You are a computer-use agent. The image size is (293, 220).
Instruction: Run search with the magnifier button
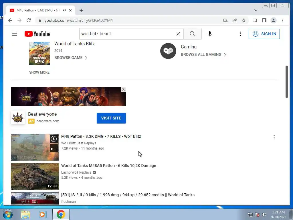click(193, 34)
